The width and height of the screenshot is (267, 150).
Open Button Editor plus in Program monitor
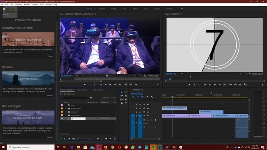(x=262, y=85)
